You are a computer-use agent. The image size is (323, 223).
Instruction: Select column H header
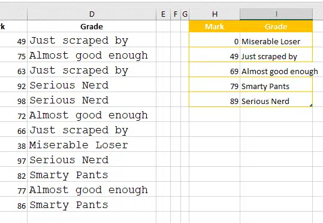(215, 14)
